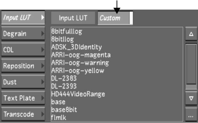Open the Dust menu
The image size is (198, 123).
(23, 82)
